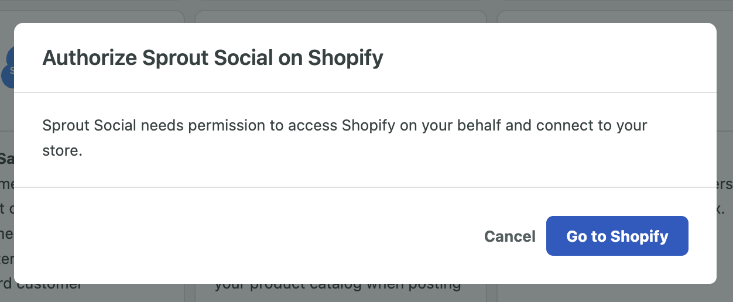
Task: Click the divider line above the dialog footer
Action: tap(365, 187)
